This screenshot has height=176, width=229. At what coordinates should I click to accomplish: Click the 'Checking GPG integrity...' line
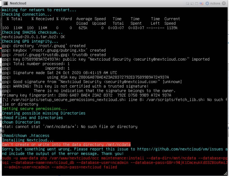point(30,41)
